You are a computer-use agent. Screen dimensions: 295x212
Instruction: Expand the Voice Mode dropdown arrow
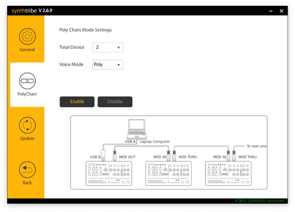coord(119,65)
